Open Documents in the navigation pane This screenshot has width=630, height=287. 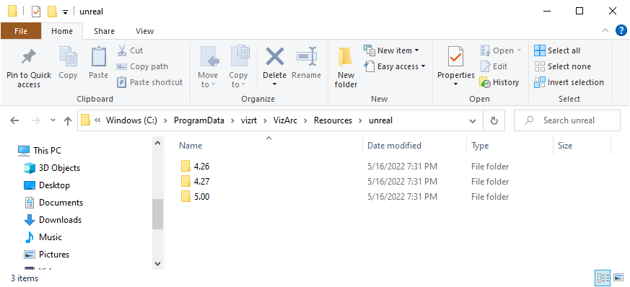click(x=53, y=203)
